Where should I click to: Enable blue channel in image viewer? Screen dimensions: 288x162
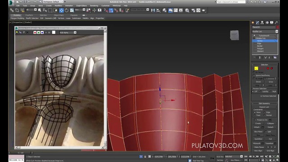coord(42,32)
